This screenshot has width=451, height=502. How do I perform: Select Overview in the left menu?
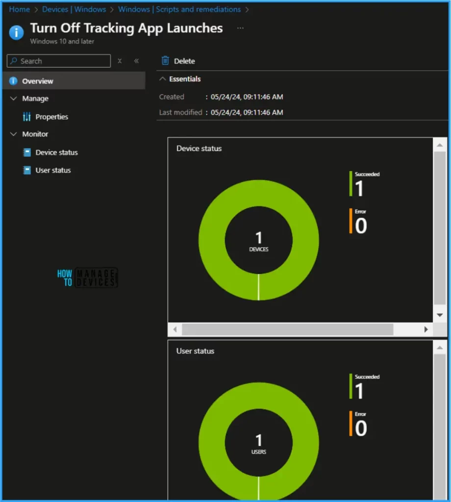[74, 81]
